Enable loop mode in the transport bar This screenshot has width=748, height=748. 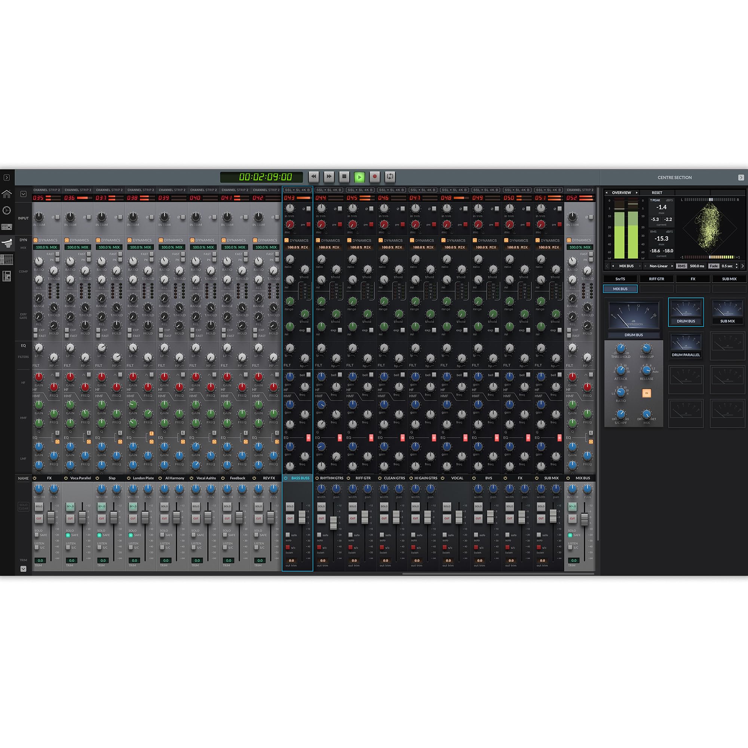(390, 177)
